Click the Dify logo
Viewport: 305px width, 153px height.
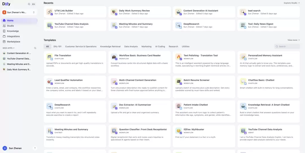pyautogui.click(x=6, y=4)
